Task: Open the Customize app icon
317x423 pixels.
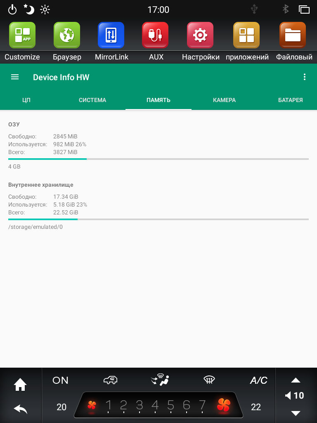Action: 22,35
